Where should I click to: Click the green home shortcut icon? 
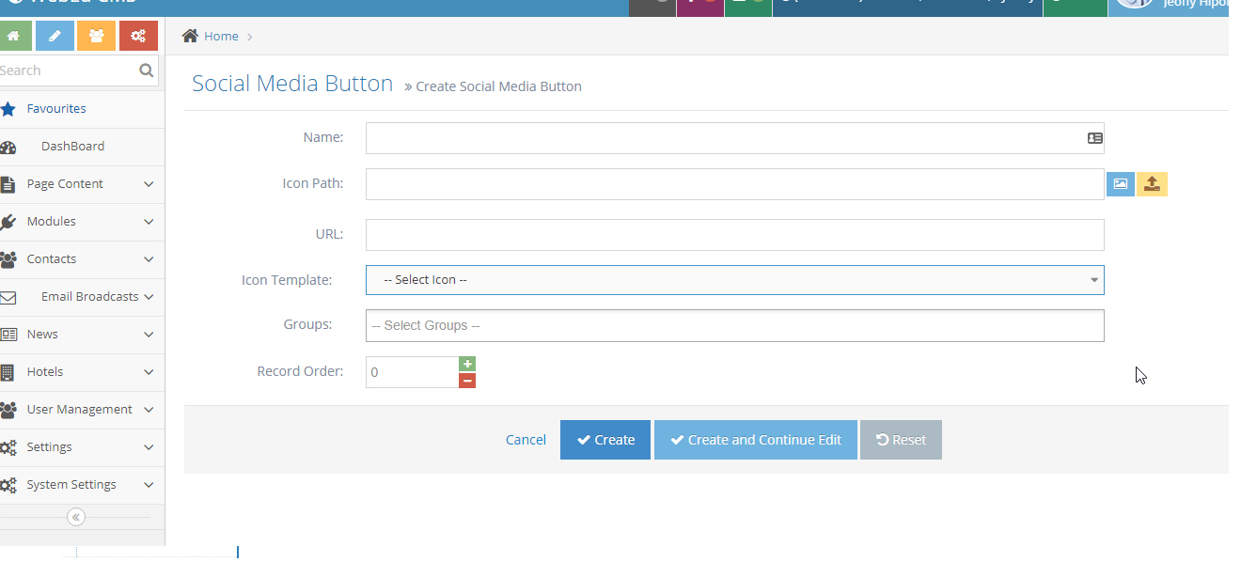[x=15, y=35]
